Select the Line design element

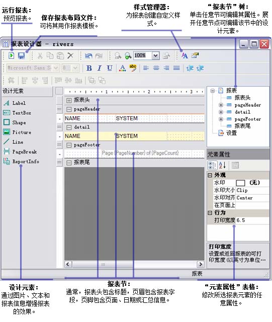[x=14, y=142]
